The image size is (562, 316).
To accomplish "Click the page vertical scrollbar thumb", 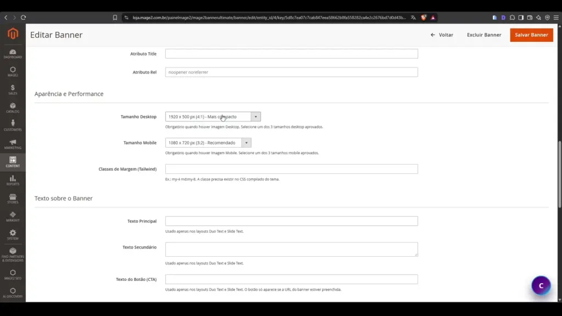I will coord(559,174).
